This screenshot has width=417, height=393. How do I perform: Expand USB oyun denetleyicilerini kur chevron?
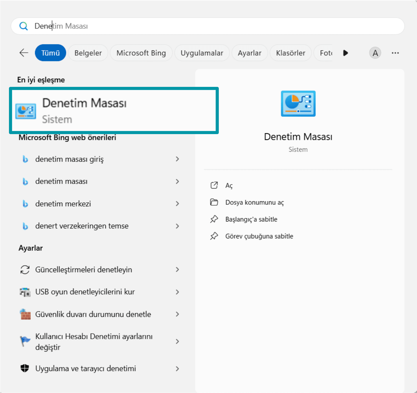(177, 292)
